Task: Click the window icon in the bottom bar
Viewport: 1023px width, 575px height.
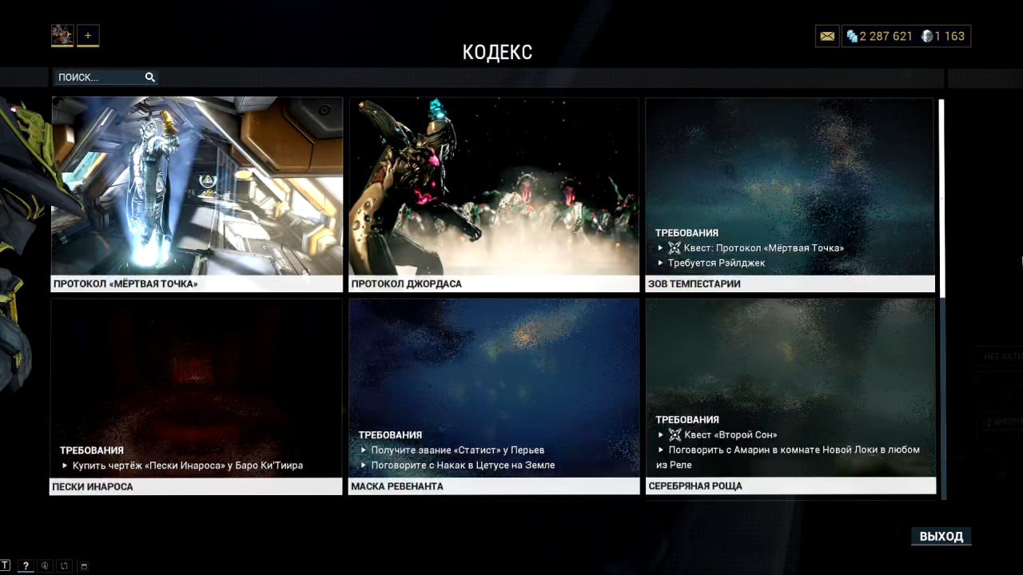Action: 84,566
